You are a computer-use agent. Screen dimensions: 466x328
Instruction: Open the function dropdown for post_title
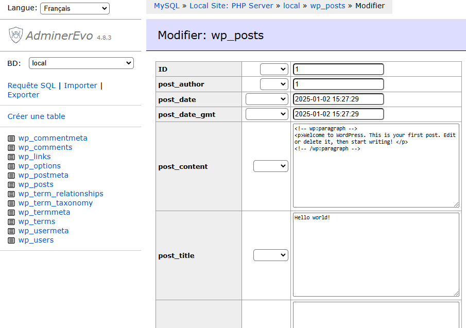coord(270,255)
